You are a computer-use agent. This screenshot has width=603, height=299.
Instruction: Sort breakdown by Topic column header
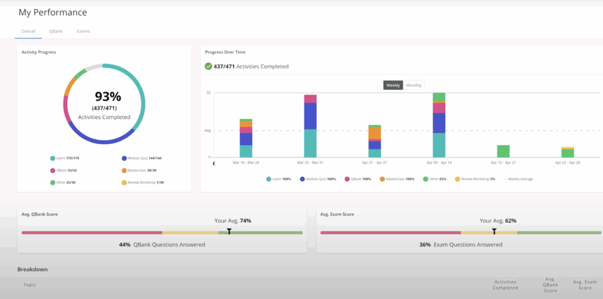click(x=29, y=285)
